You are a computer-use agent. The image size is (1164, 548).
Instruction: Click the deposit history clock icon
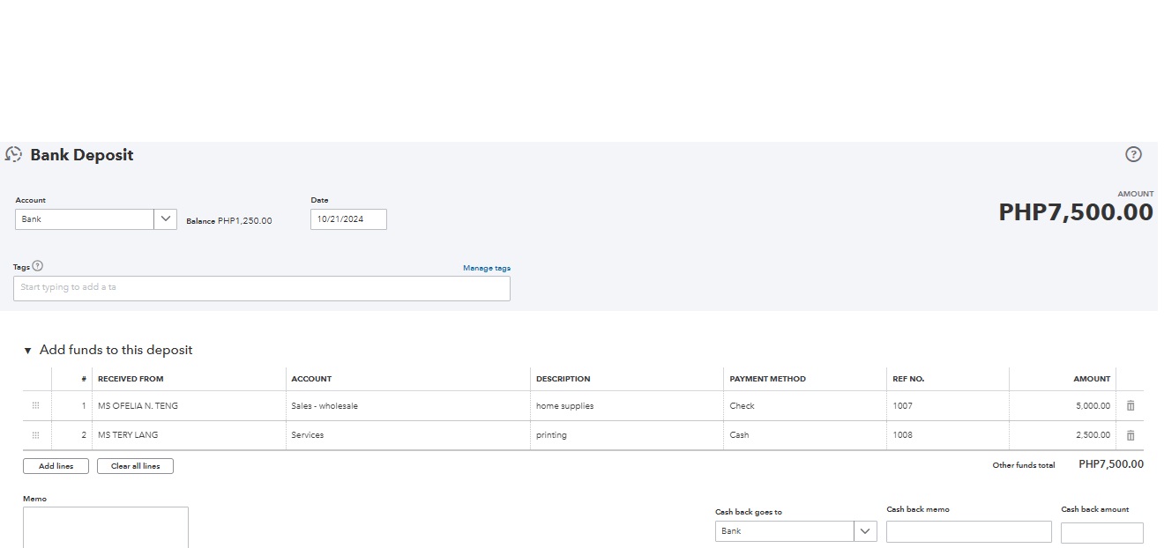tap(13, 155)
